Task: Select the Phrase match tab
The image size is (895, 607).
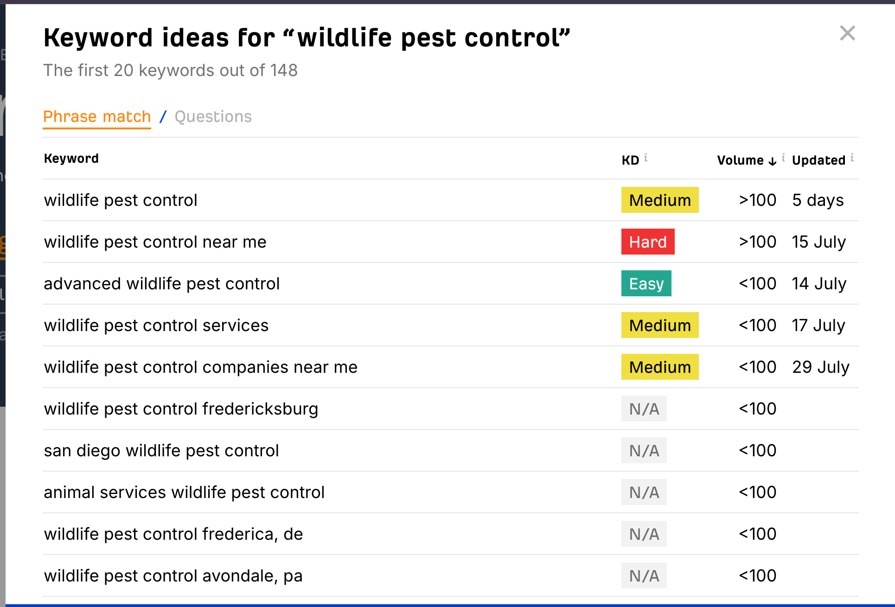Action: tap(97, 116)
